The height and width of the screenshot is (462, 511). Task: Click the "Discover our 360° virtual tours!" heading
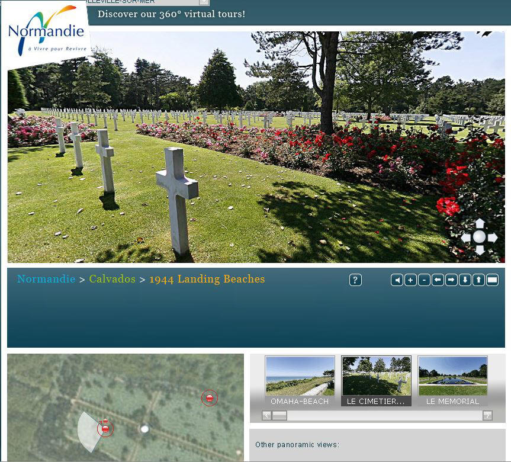tap(172, 14)
